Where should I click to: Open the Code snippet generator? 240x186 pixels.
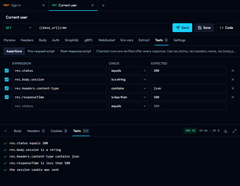(x=226, y=28)
